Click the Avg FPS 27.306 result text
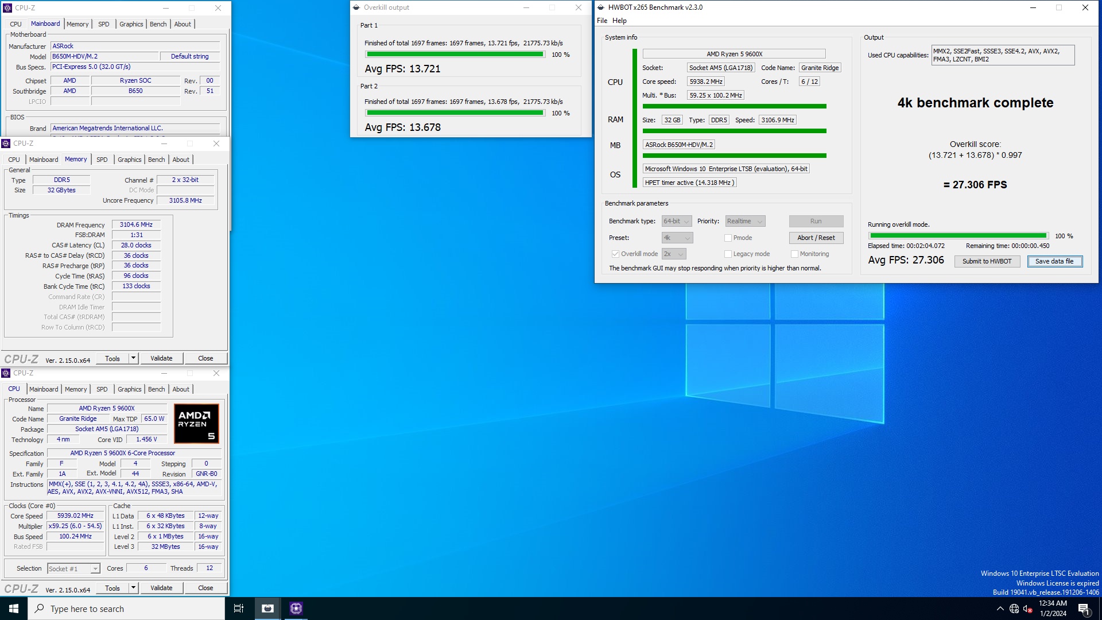 (906, 260)
